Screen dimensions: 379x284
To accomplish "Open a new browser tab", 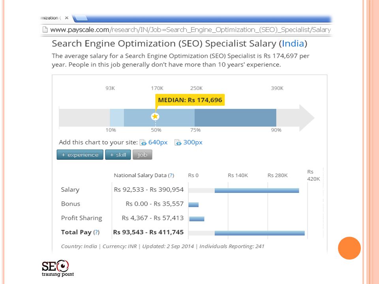I will [x=80, y=18].
